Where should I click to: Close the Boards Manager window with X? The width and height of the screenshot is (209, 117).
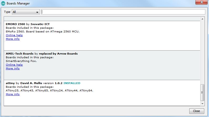pos(202,2)
